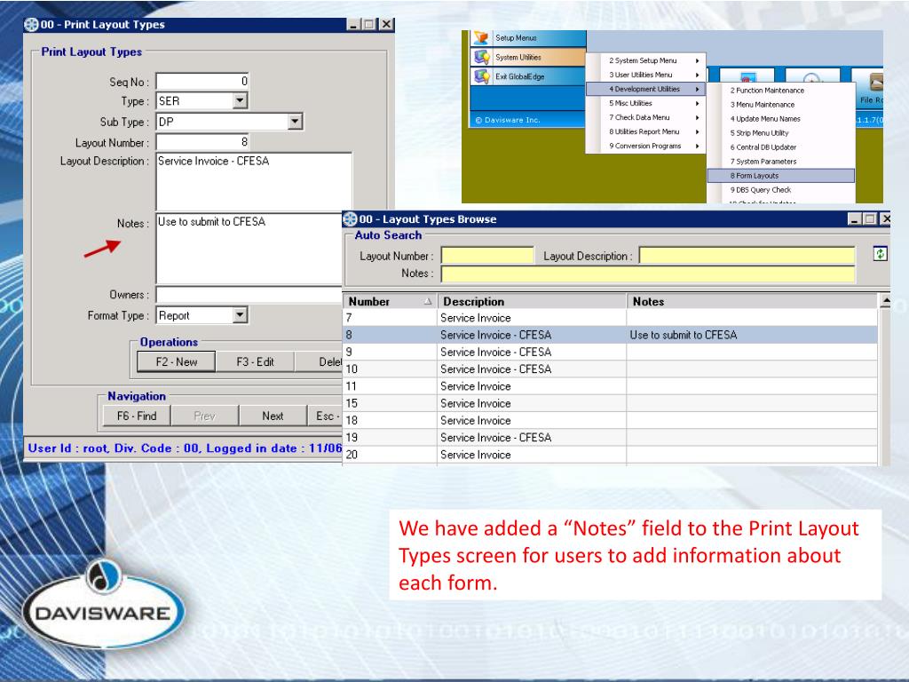The height and width of the screenshot is (682, 909).
Task: Expand 2 System Setup Menu submenu
Action: pyautogui.click(x=645, y=60)
